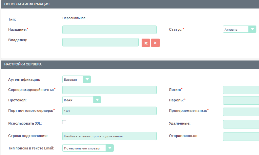
Task: Click the Название input field
Action: click(109, 30)
